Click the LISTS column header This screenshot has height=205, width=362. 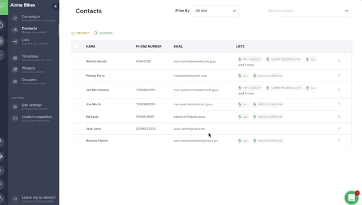tap(240, 46)
